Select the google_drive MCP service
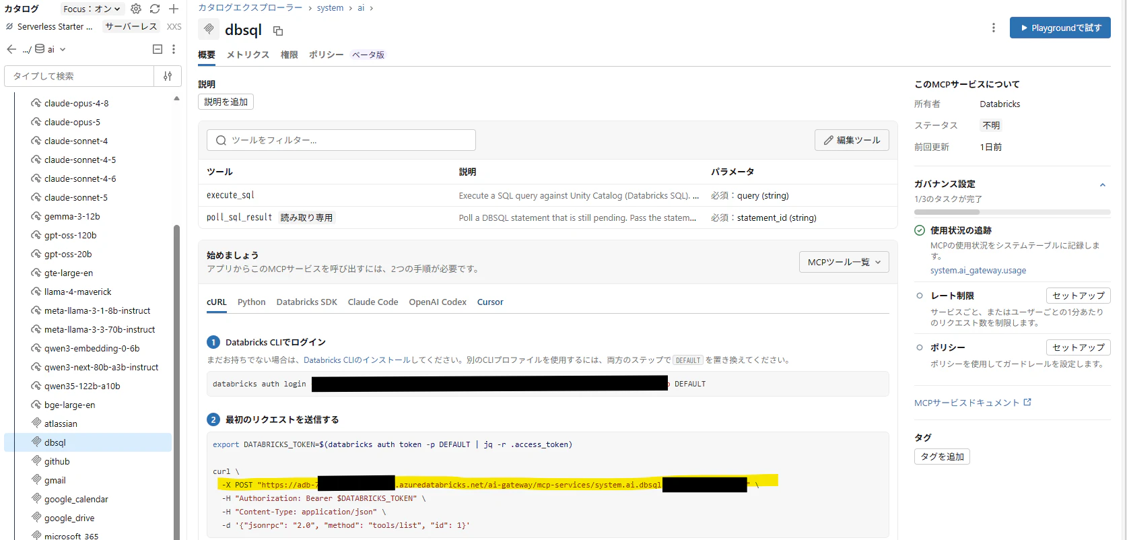The width and height of the screenshot is (1127, 540). pyautogui.click(x=69, y=518)
